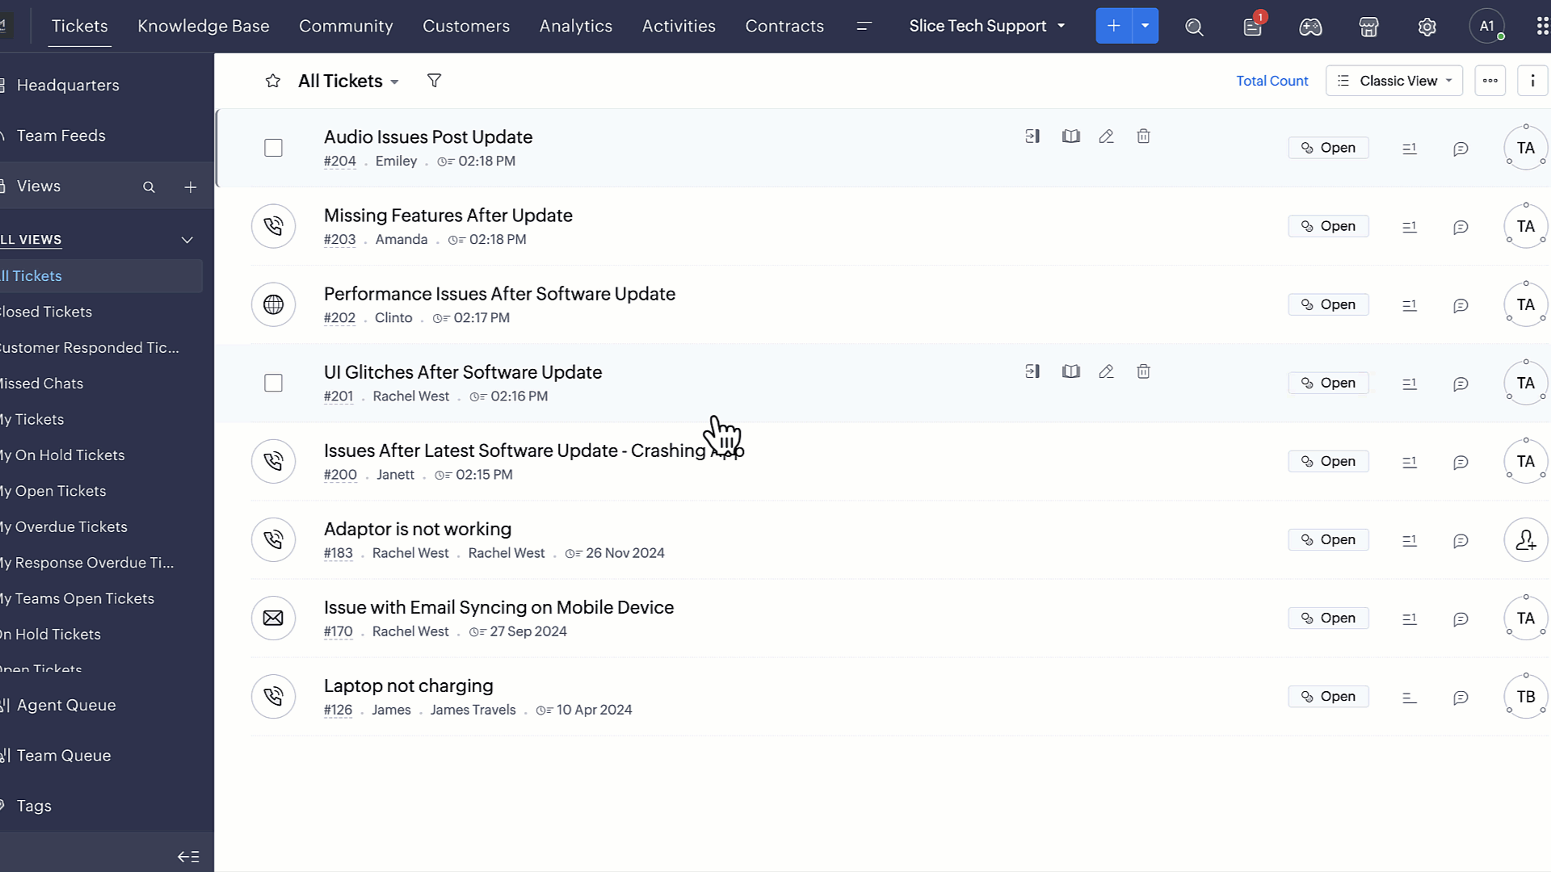Go to Analytics tab

pyautogui.click(x=576, y=26)
